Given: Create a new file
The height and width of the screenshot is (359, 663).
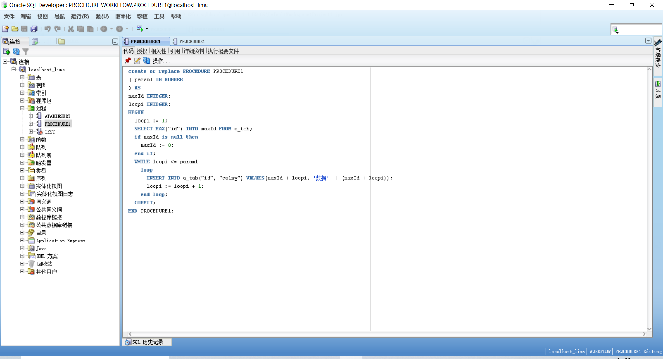Looking at the screenshot, I should click(5, 29).
